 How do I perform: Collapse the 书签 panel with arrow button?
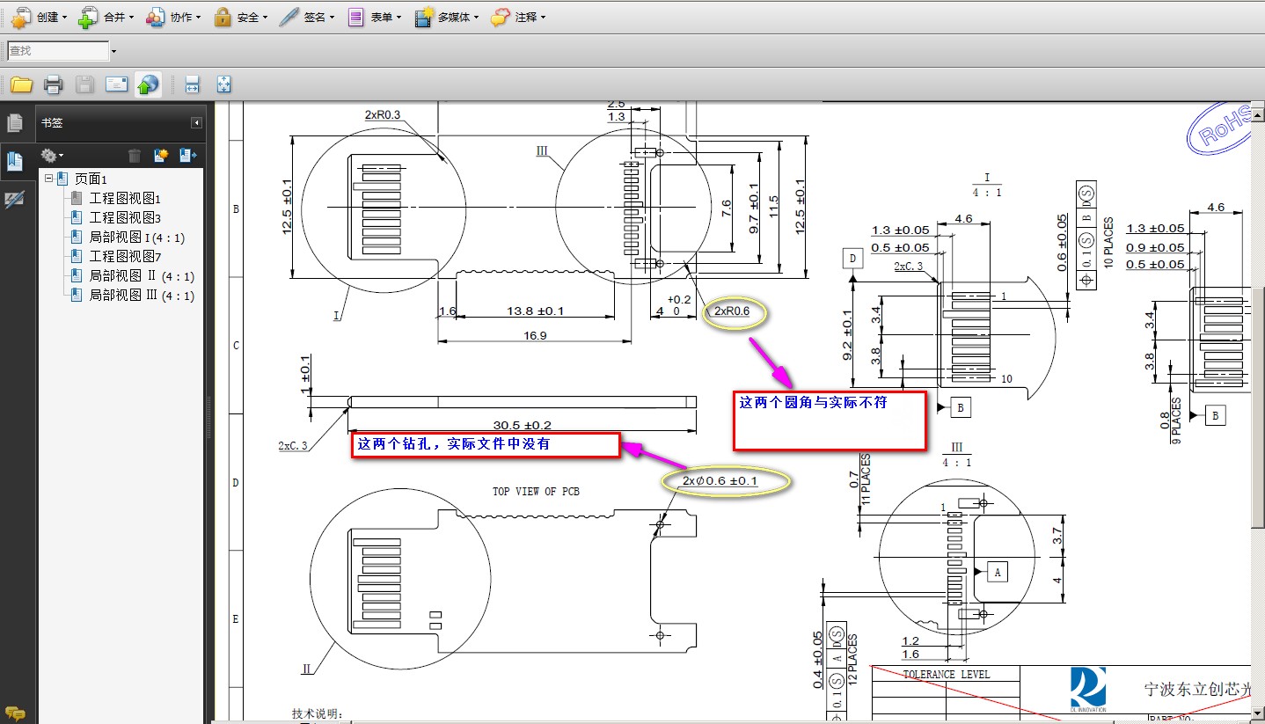197,123
